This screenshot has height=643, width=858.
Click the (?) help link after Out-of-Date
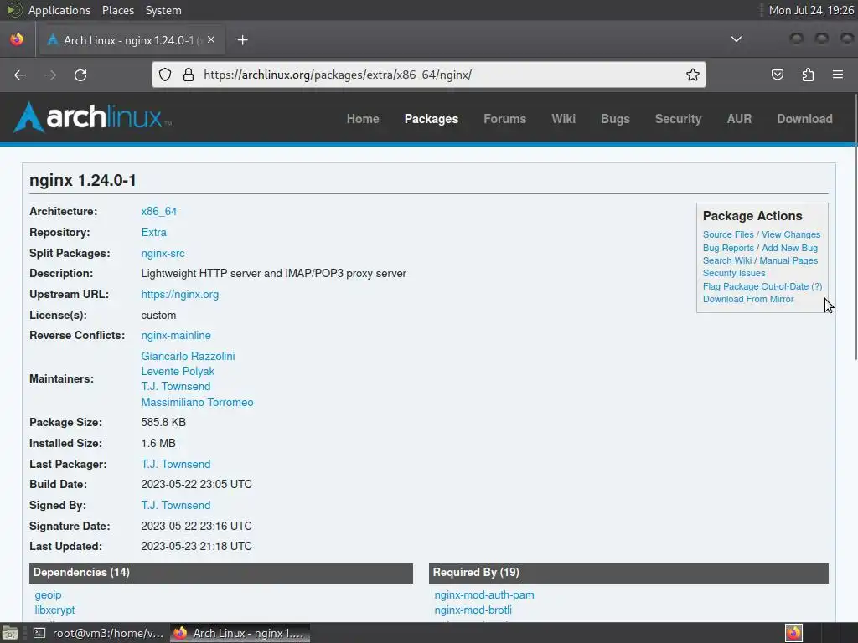(x=816, y=286)
